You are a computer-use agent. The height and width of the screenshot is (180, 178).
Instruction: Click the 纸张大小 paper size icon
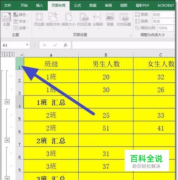tap(68, 17)
